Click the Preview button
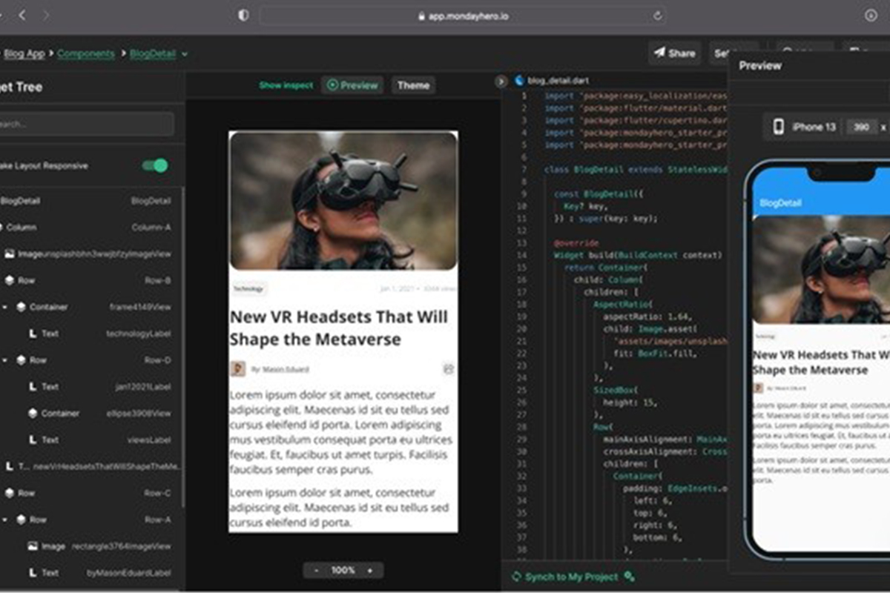890x593 pixels. 352,85
